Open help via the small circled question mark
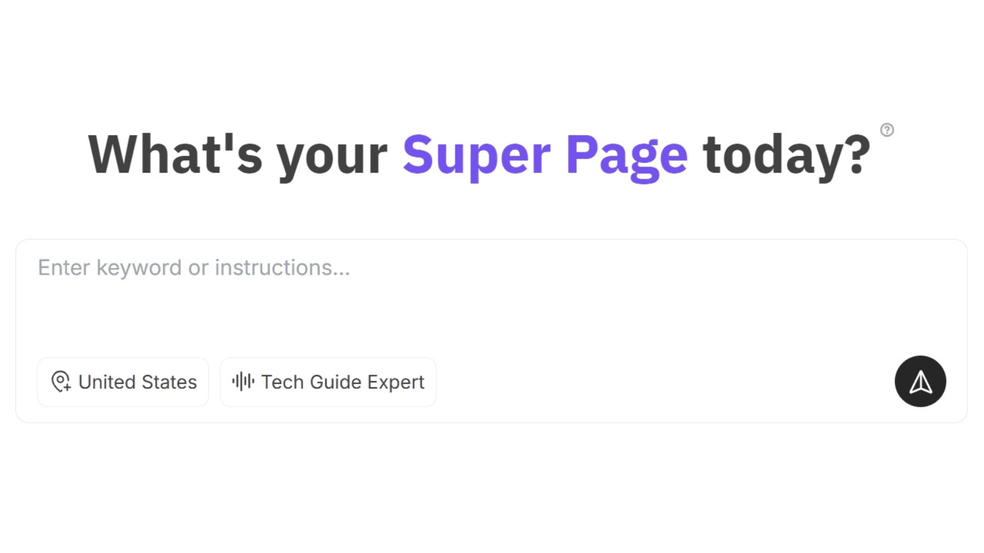 pos(886,130)
